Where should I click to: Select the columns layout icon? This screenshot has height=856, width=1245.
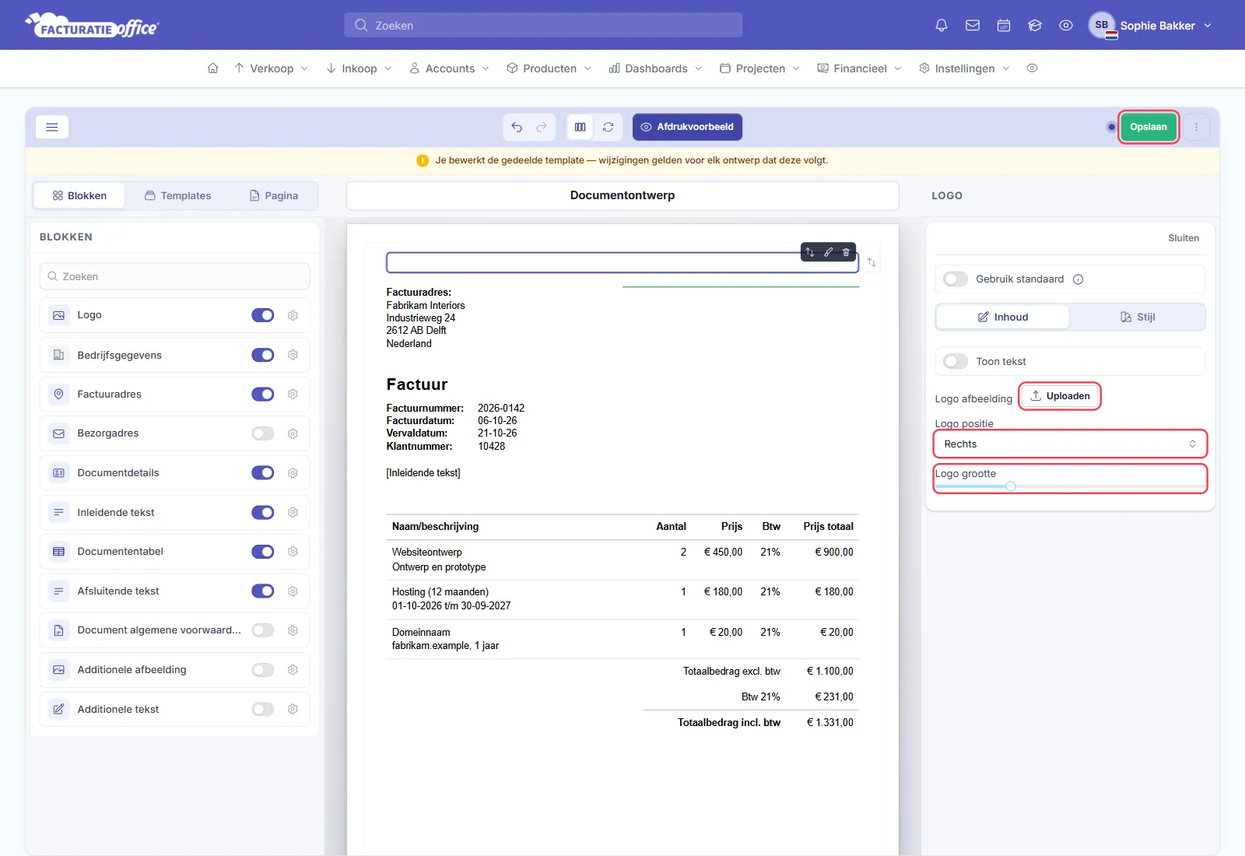pos(580,127)
